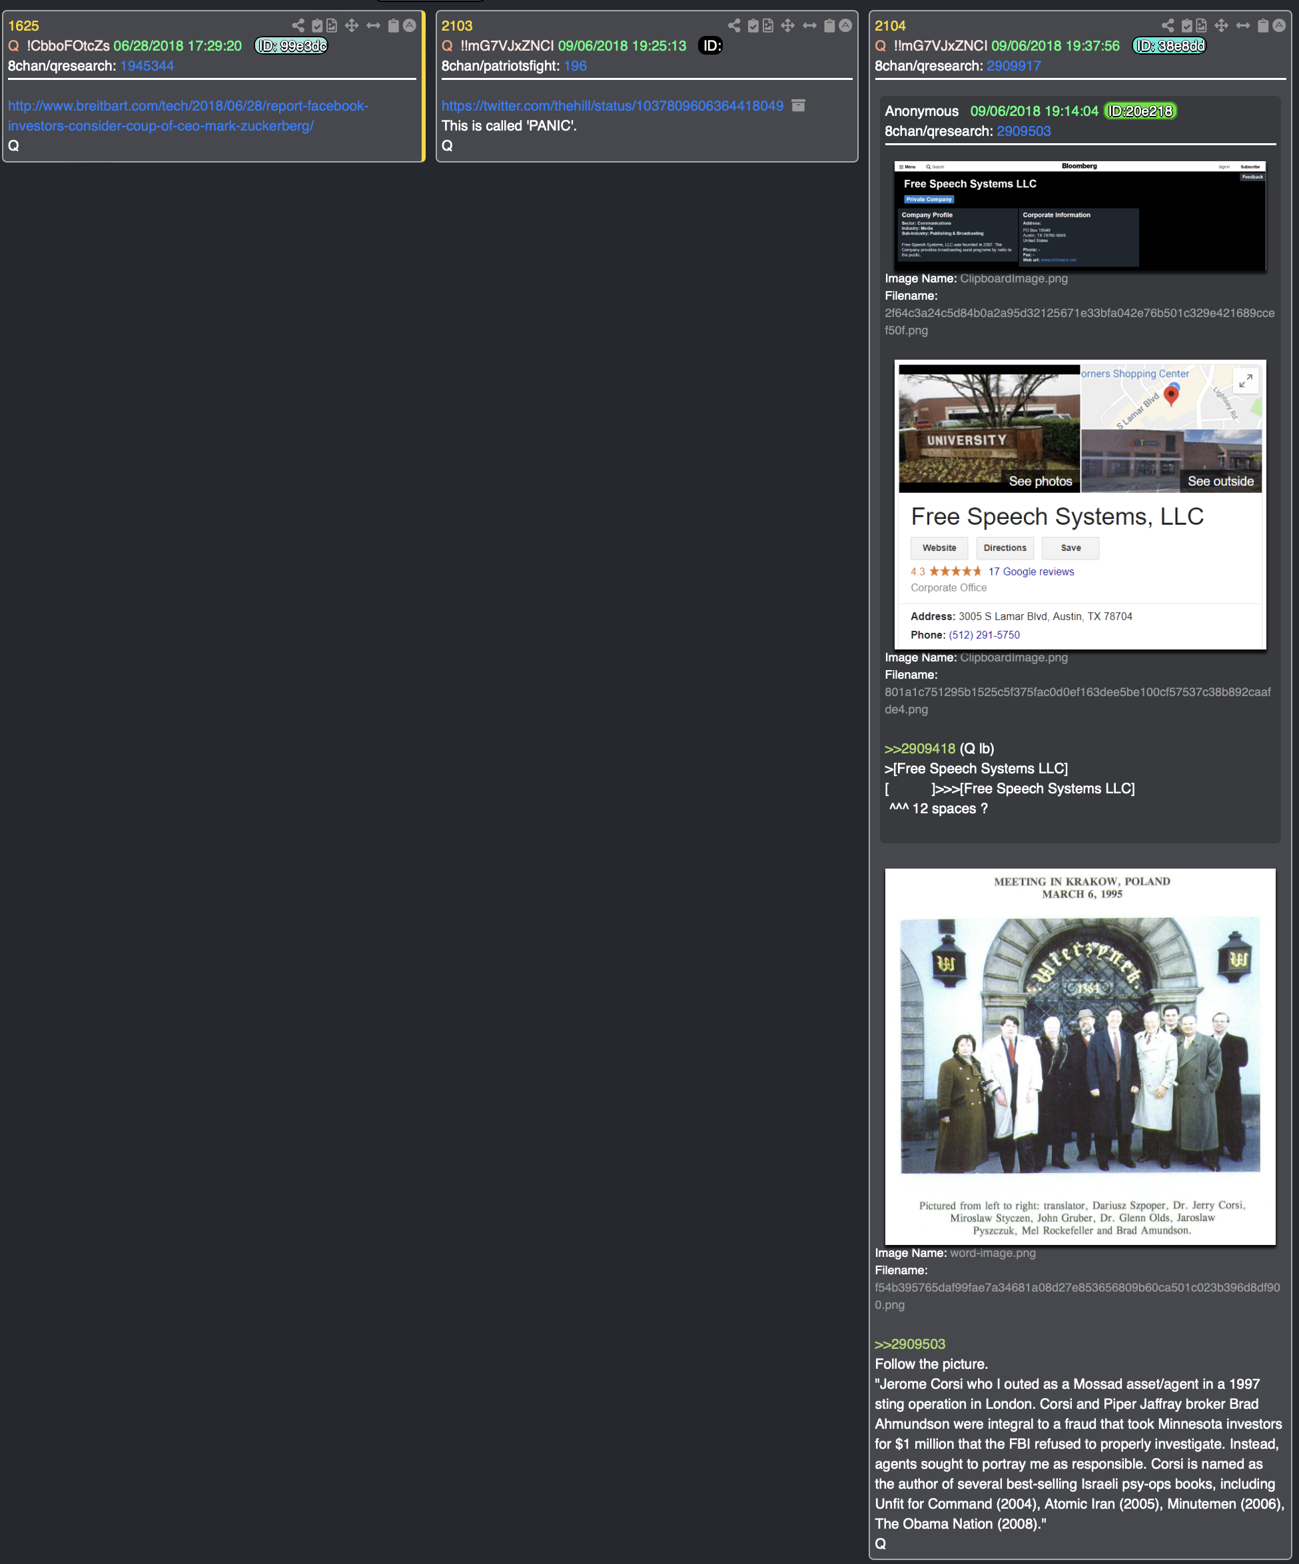Screen dimensions: 1299x1564
Task: Click the horizontal double-arrow icon on post 1625
Action: point(373,25)
